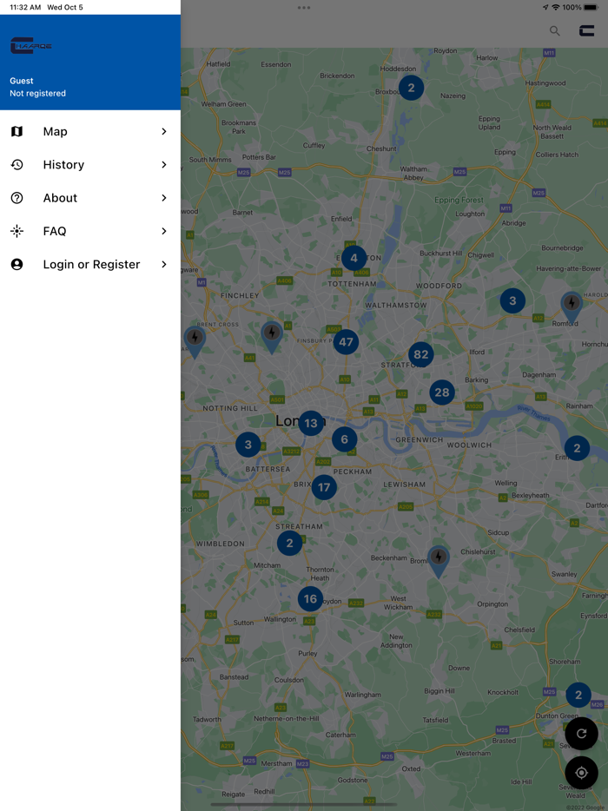This screenshot has width=608, height=811.
Task: Tap the map icon in sidebar
Action: [x=17, y=132]
